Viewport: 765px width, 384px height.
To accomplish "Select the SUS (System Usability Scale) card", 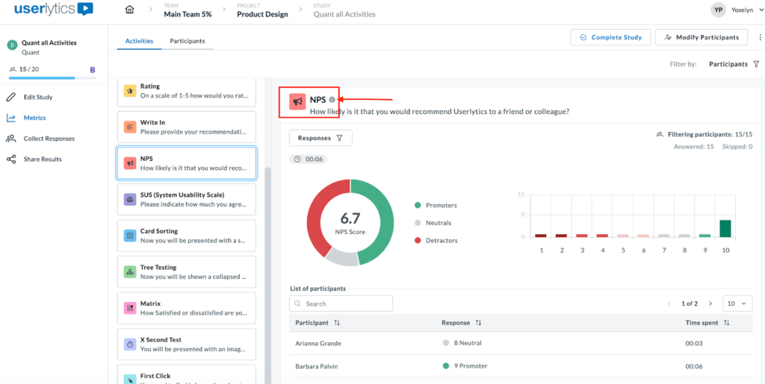I will pos(186,199).
